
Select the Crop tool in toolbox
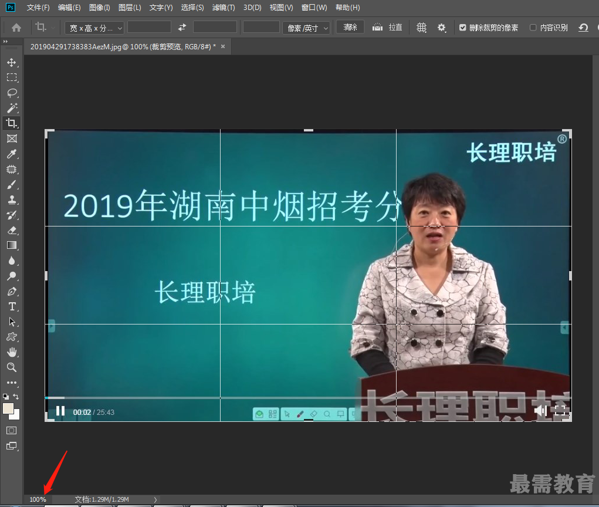[12, 123]
